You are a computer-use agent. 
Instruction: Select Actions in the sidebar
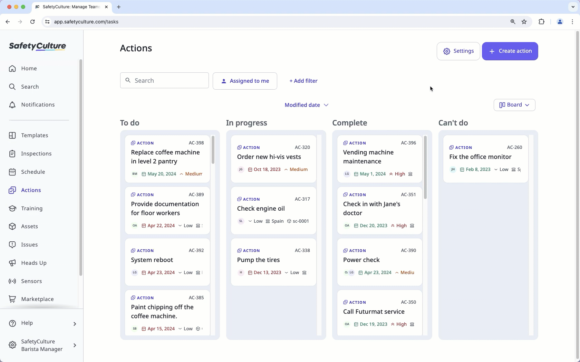tap(25, 190)
